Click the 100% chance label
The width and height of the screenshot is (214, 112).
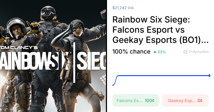[x=131, y=52]
